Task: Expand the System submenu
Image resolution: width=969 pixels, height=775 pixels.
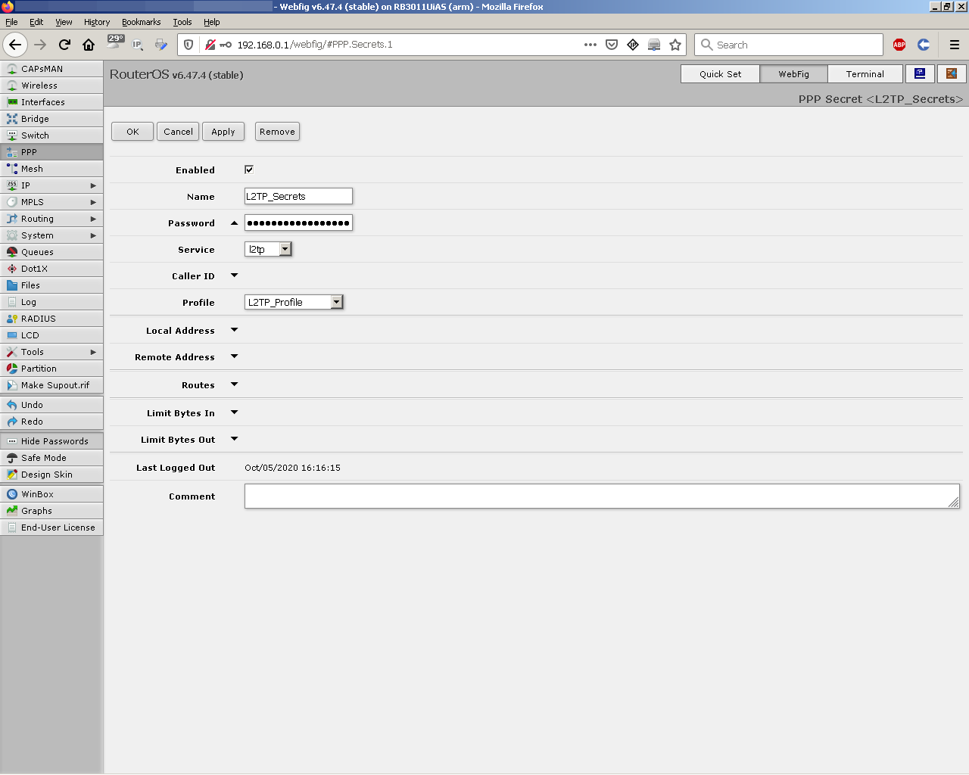Action: (51, 235)
